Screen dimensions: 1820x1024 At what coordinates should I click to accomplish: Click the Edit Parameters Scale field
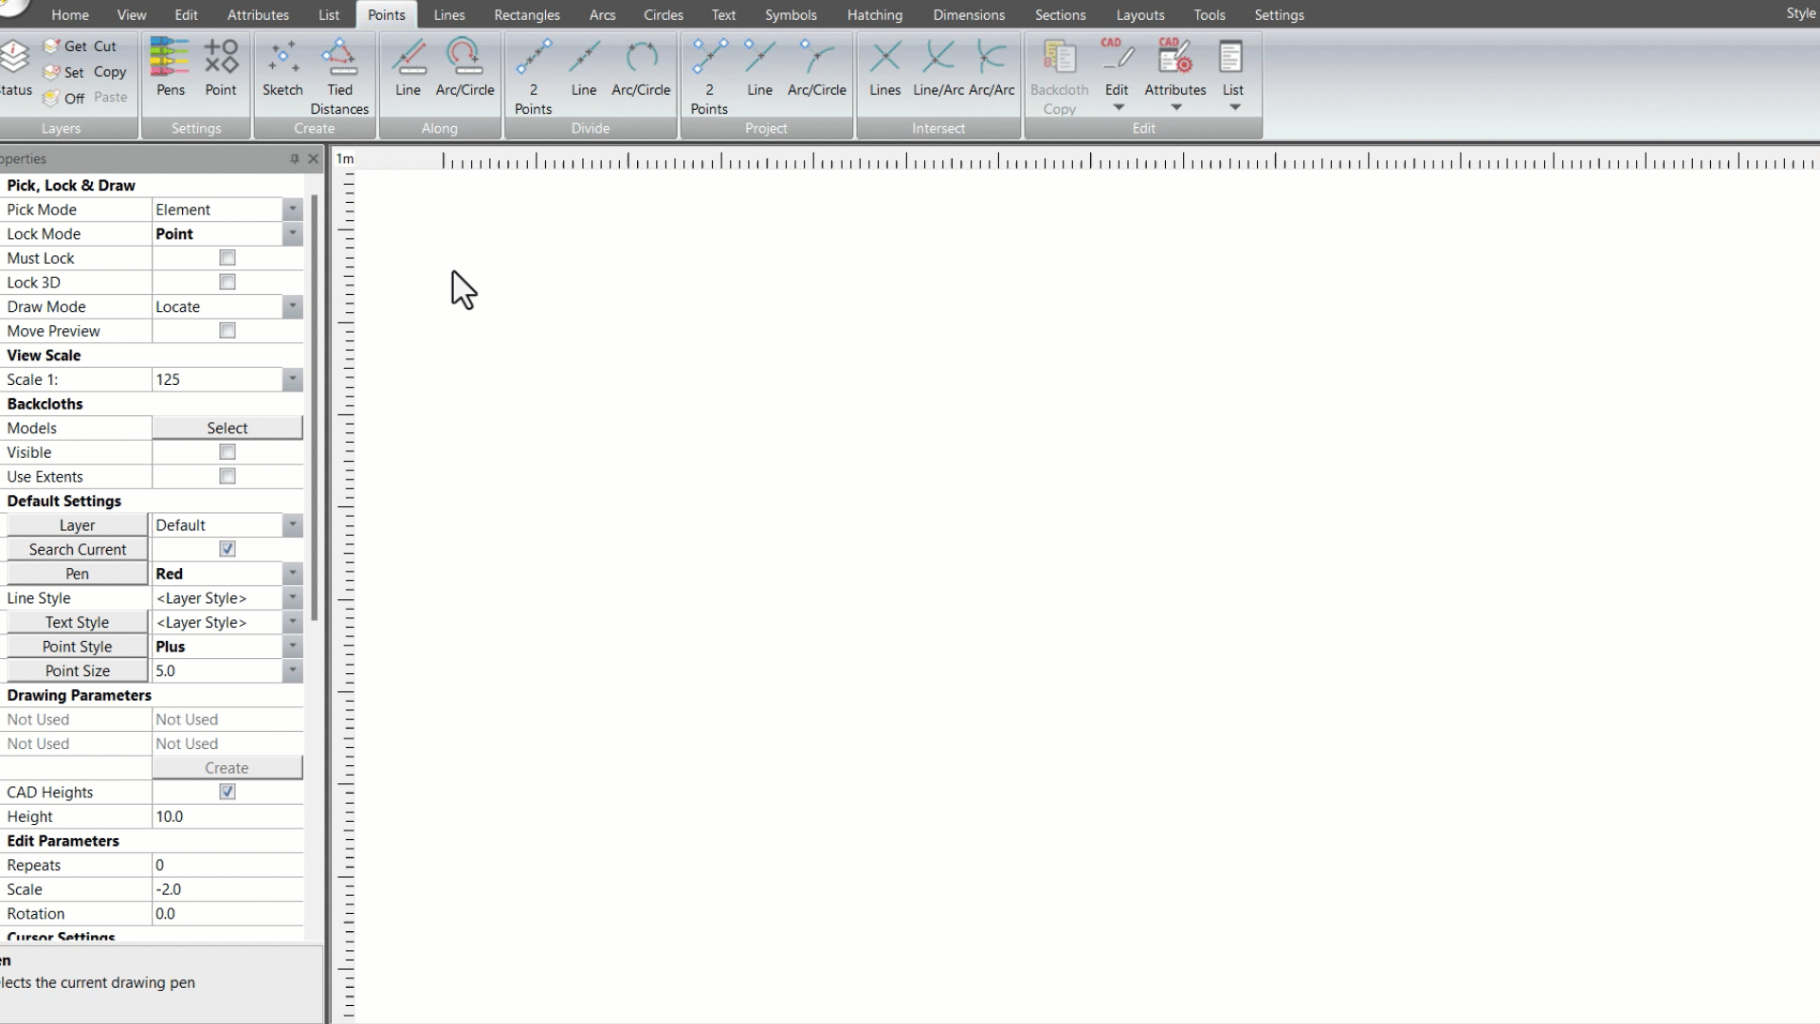[x=227, y=889]
